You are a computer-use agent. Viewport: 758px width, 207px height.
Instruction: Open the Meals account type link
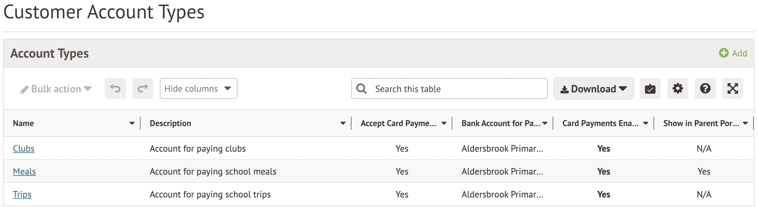tap(24, 172)
